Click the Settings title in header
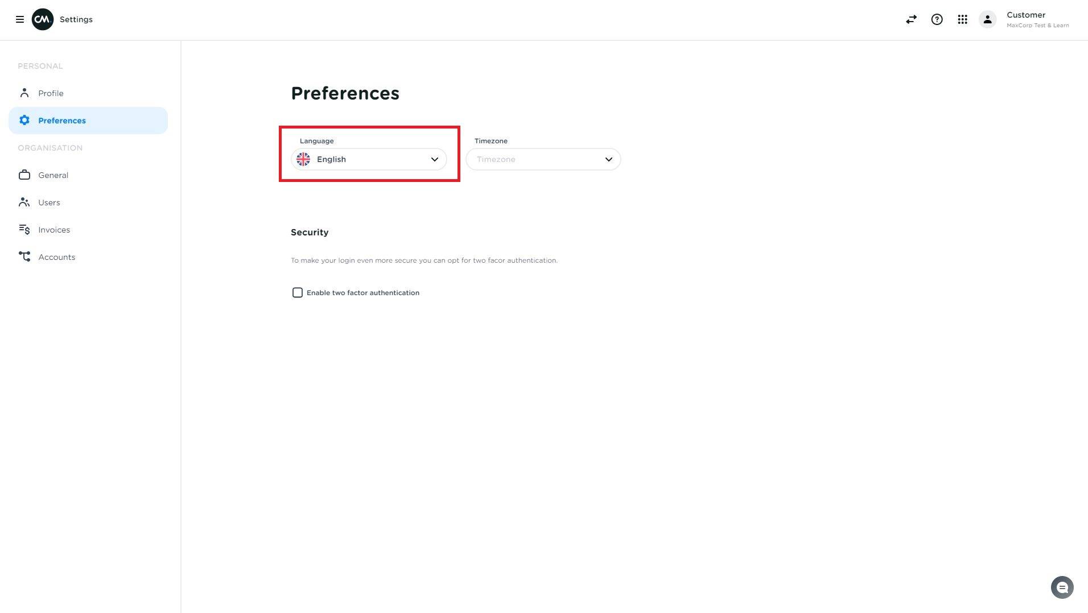This screenshot has height=613, width=1088. [76, 19]
